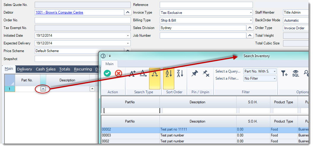313x148 pixels.
Task: Click the Part No. column header in order grid
Action: click(27, 80)
